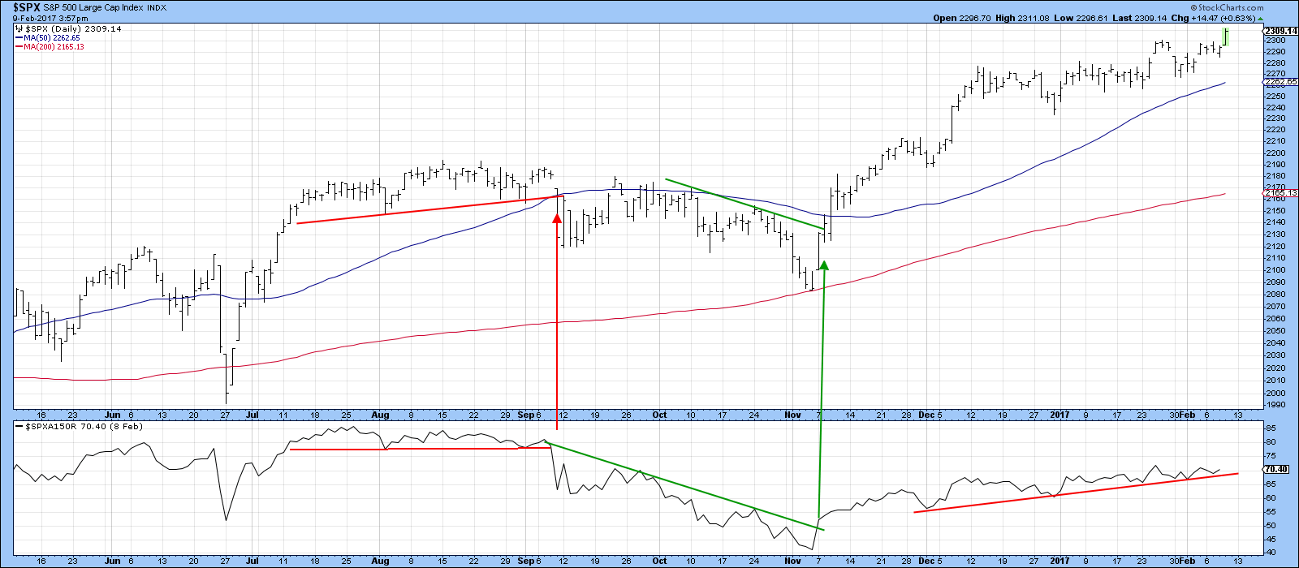Click the 2262.65 MA(50) axis tag
This screenshot has height=568, width=1299.
coord(1280,82)
